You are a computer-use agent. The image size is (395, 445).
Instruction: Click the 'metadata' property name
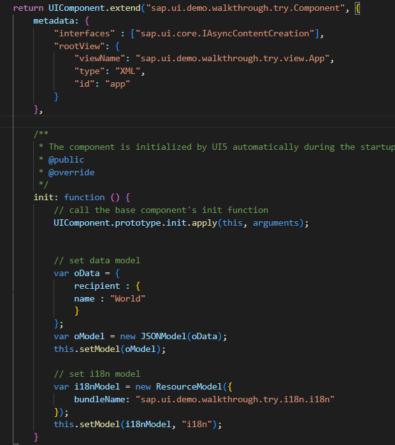(x=54, y=20)
